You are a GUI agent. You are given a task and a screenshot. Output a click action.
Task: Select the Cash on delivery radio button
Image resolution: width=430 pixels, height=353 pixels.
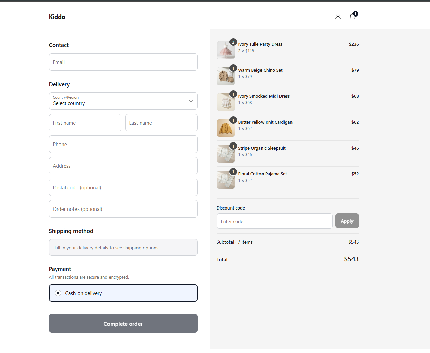click(x=58, y=293)
